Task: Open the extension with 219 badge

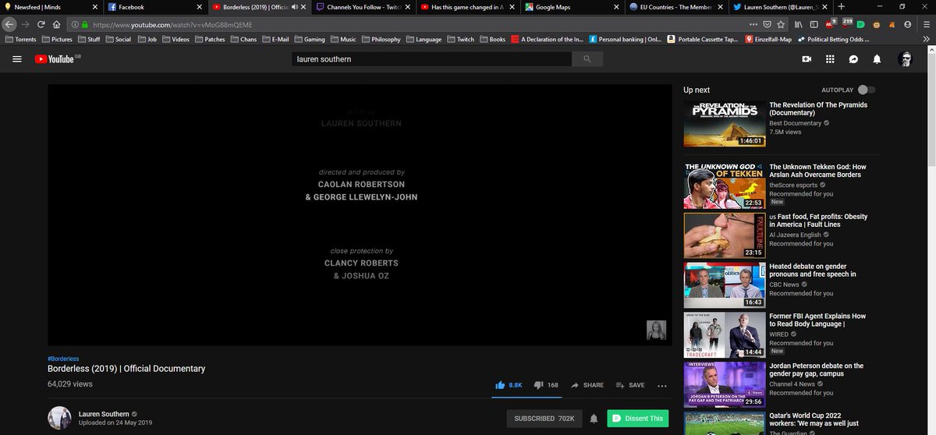Action: tap(848, 23)
